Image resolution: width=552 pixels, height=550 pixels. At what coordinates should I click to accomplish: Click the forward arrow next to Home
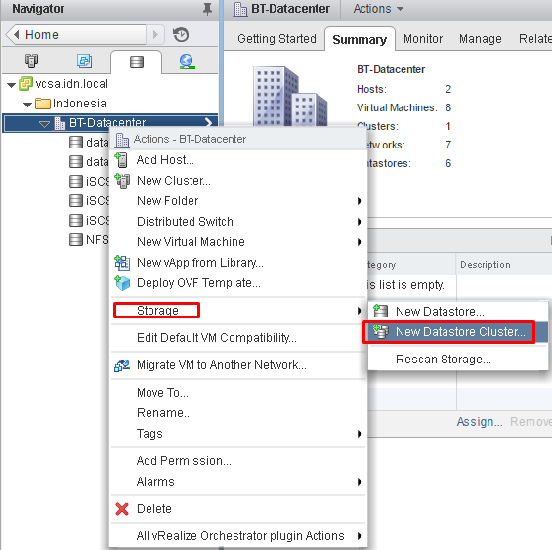(155, 35)
